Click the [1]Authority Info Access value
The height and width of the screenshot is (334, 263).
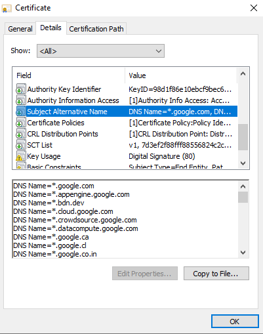(179, 100)
